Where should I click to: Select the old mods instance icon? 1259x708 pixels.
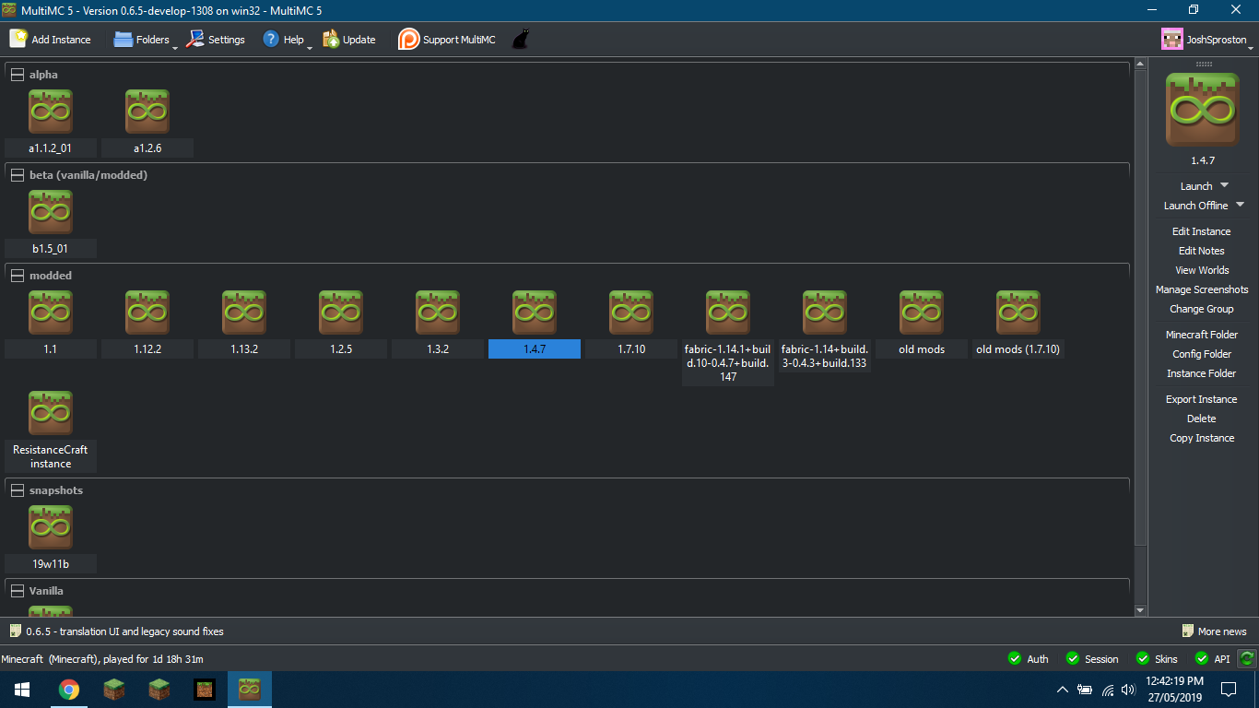click(922, 313)
